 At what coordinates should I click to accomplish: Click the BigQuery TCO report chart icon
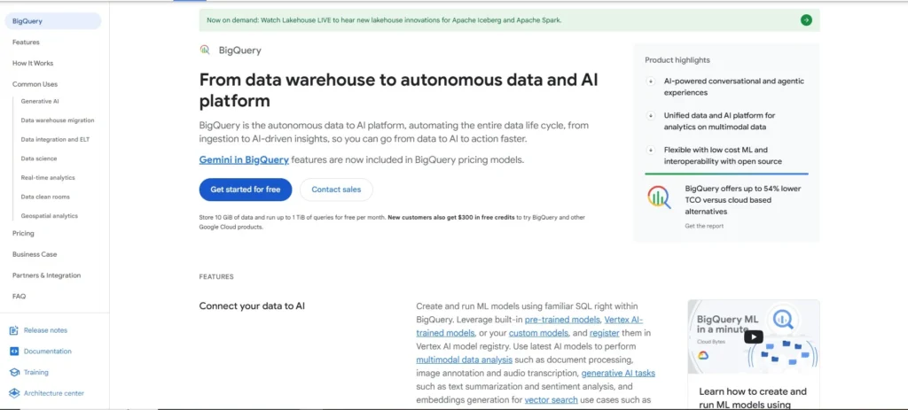[x=659, y=197]
